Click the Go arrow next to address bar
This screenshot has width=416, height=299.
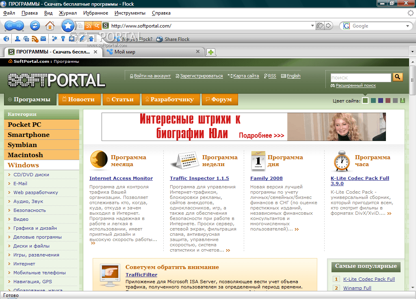pyautogui.click(x=329, y=26)
